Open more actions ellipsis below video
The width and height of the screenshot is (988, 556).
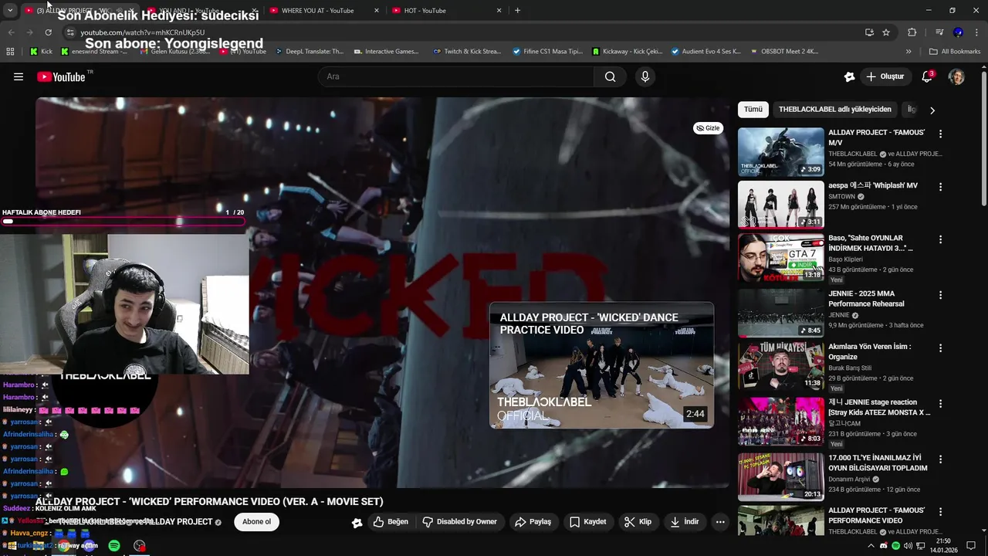(x=720, y=522)
